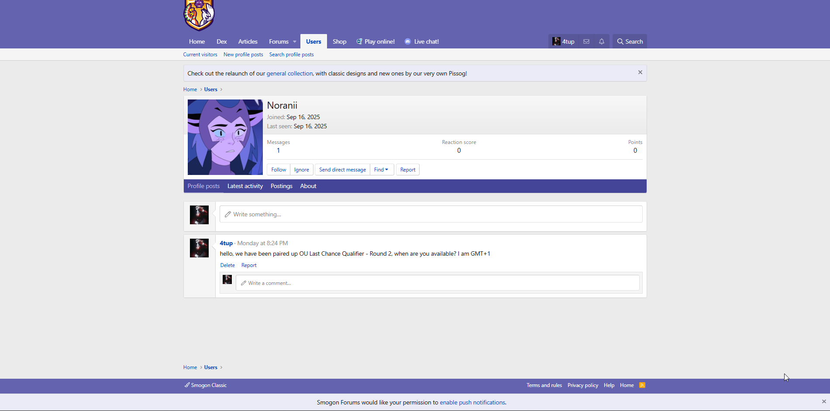Open the About tab

[x=308, y=186]
